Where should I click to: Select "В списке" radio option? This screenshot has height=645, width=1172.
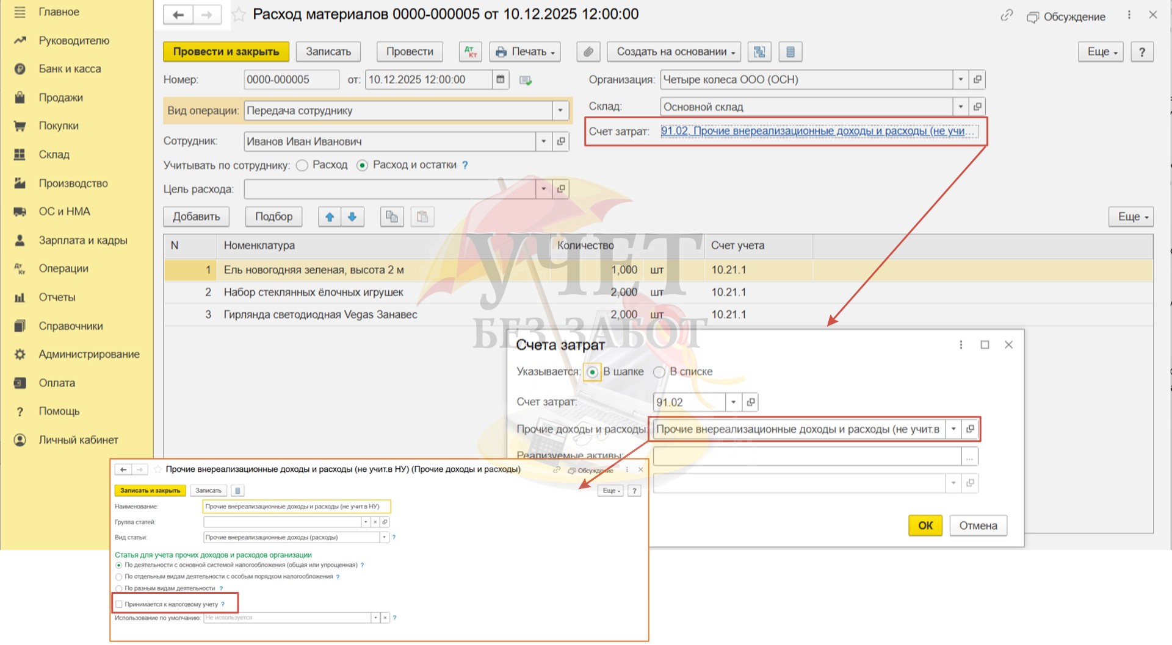(659, 372)
